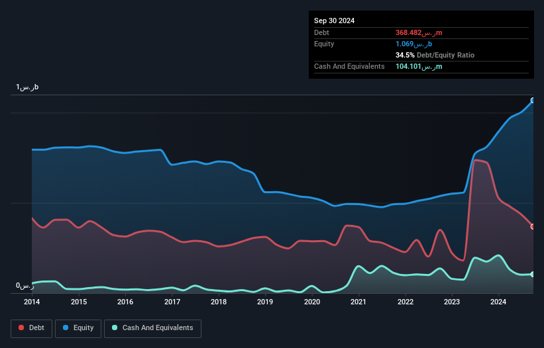Click the blue Equity line endpoint marker
This screenshot has height=348, width=544.
[x=533, y=101]
